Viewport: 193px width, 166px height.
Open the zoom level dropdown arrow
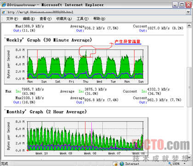[185, 164]
